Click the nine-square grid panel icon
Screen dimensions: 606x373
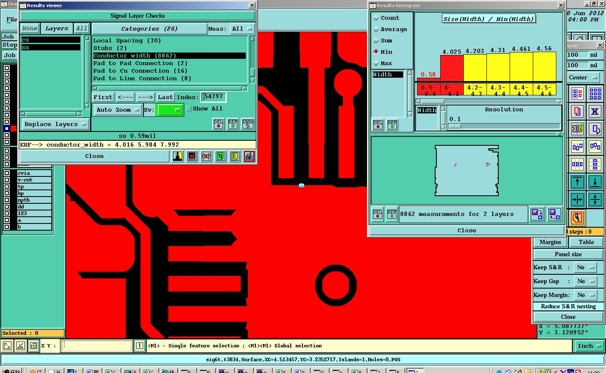(595, 94)
